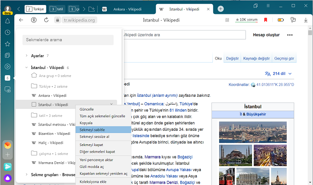313x185 pixels.
Task: Follow the Avrupa Yakası link
Action: point(179,170)
